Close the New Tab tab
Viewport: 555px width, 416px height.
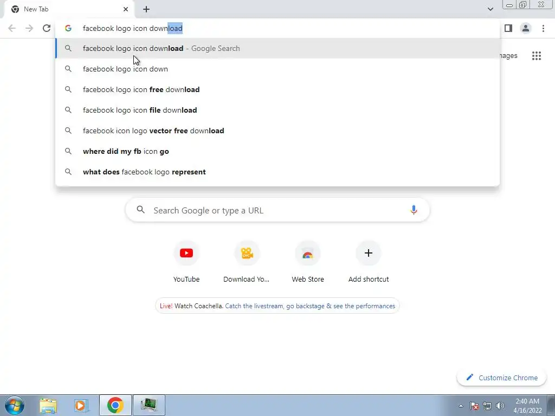click(x=126, y=9)
